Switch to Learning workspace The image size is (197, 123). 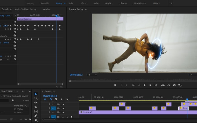pyautogui.click(x=30, y=3)
